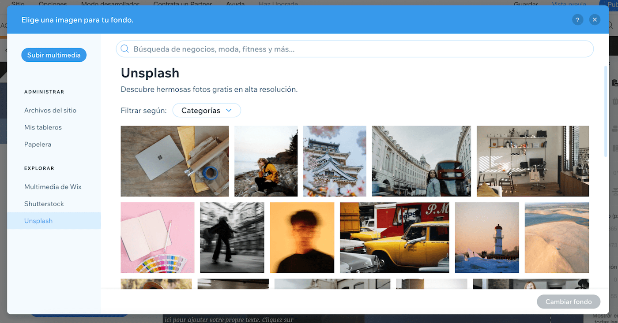618x323 pixels.
Task: Open Modo desarrollador menu in editor
Action: point(110,4)
